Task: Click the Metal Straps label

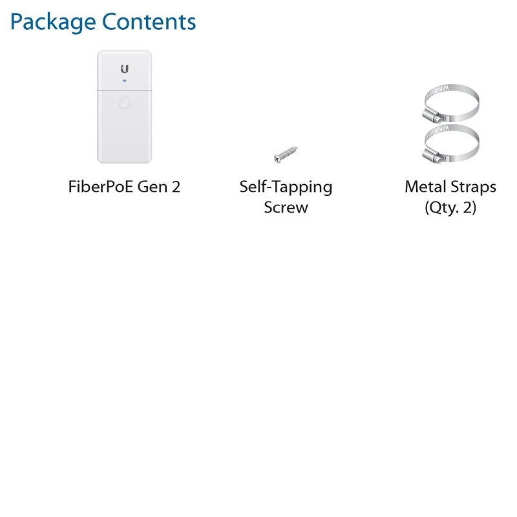Action: (x=450, y=187)
